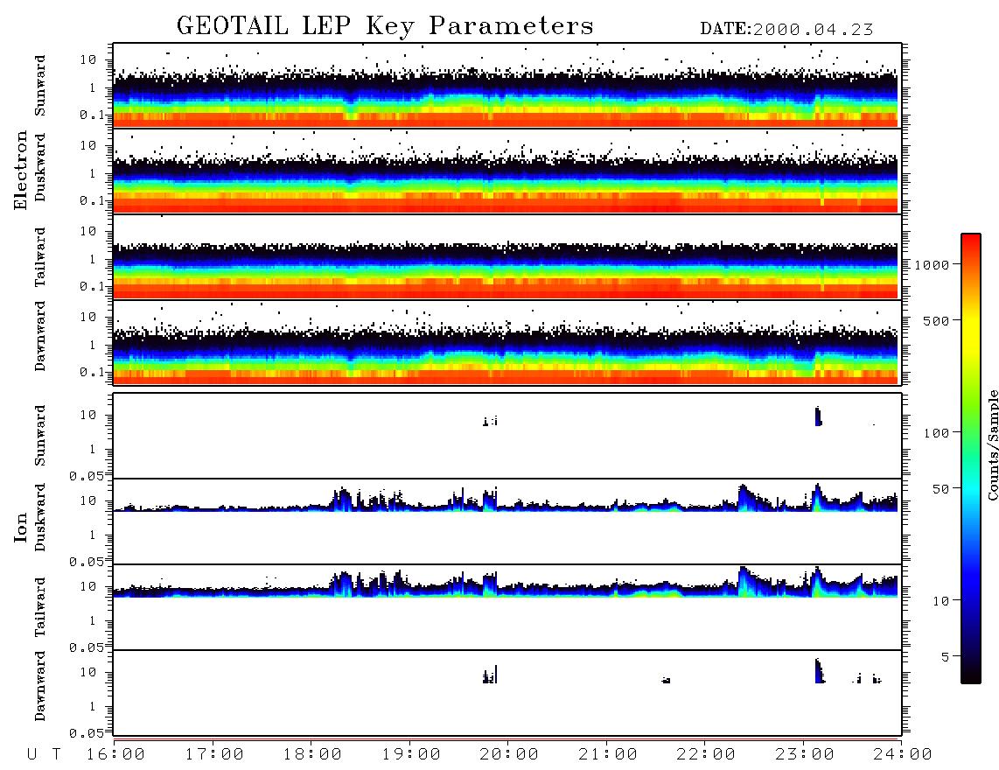This screenshot has width=999, height=770.
Task: Select the colorbar tick label 5
Action: 945,656
